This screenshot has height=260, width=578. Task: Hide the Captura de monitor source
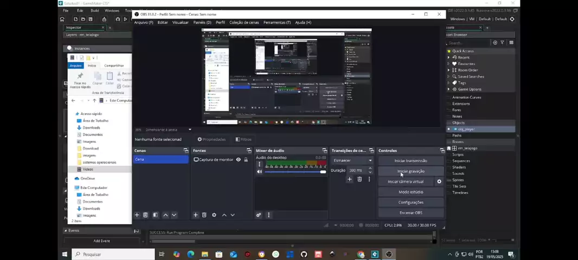pyautogui.click(x=238, y=160)
